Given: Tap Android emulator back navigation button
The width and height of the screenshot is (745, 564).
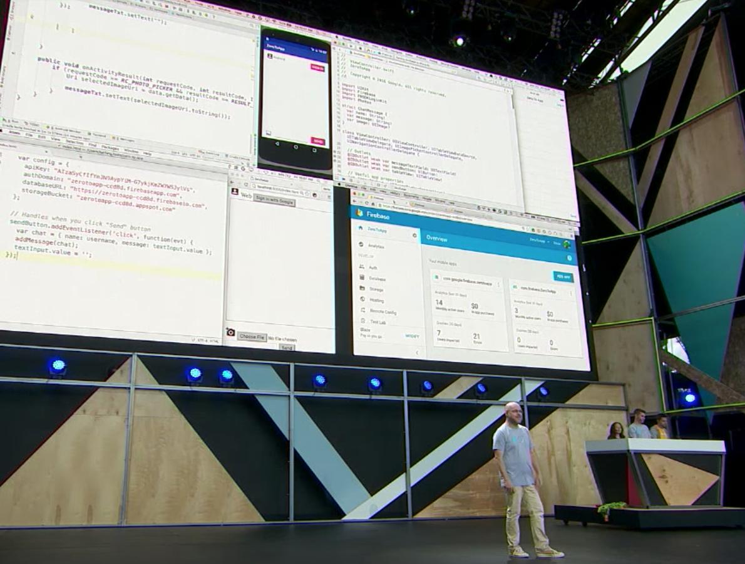Looking at the screenshot, I should [277, 144].
